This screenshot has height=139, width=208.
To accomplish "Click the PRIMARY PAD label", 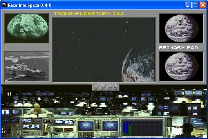I will 179,48.
